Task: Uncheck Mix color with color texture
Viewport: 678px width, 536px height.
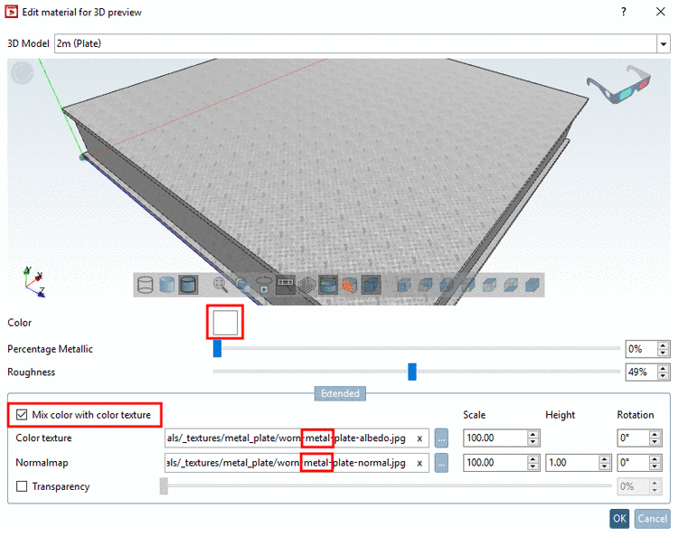Action: 22,415
